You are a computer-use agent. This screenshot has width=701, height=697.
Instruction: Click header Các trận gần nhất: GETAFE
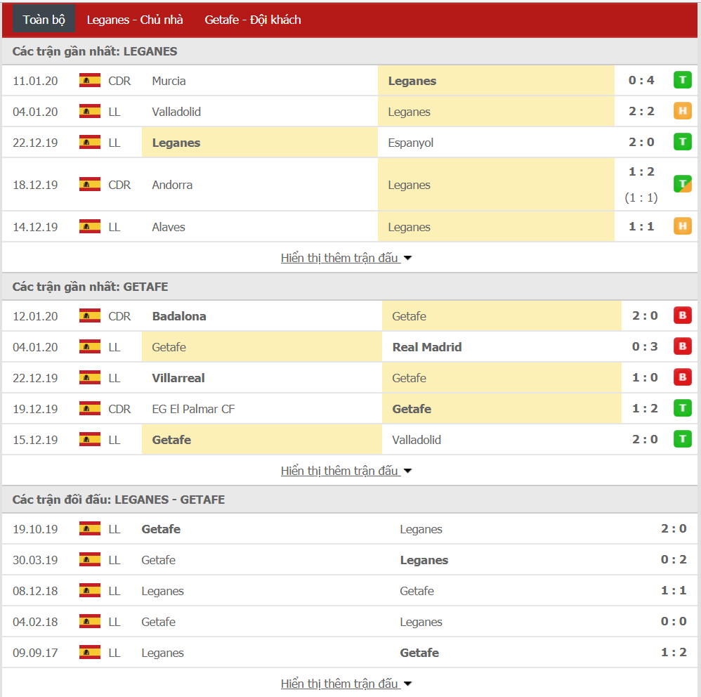(x=91, y=287)
